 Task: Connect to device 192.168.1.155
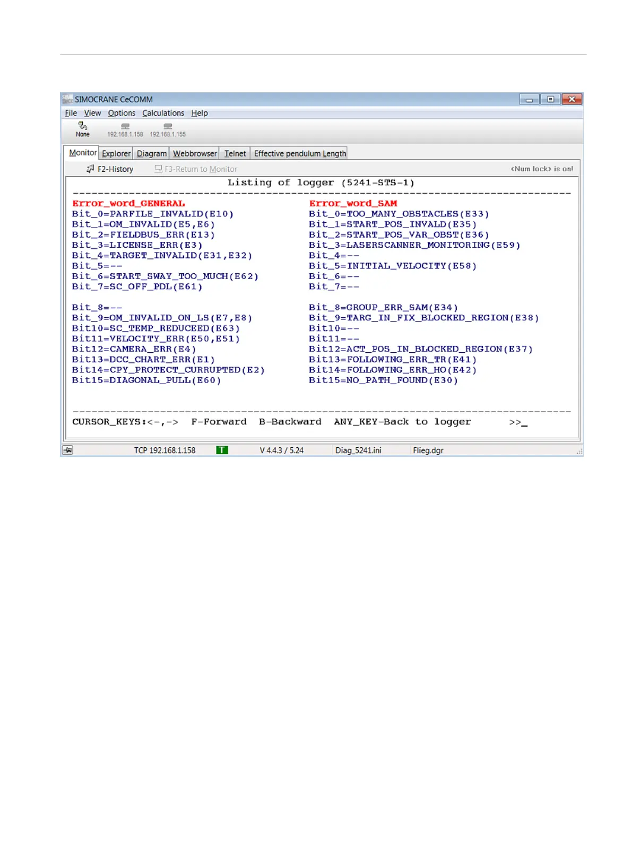[x=168, y=127]
